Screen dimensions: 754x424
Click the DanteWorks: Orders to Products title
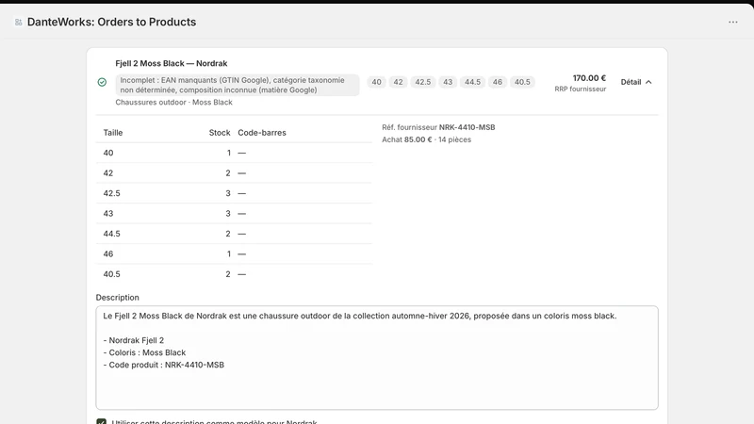[111, 22]
